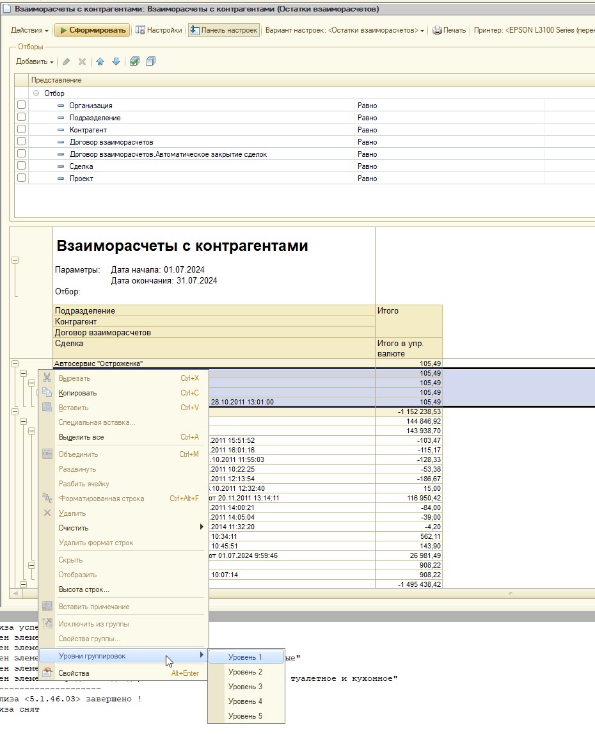This screenshot has height=734, width=595.
Task: Open Настройки from the toolbar
Action: pos(159,31)
